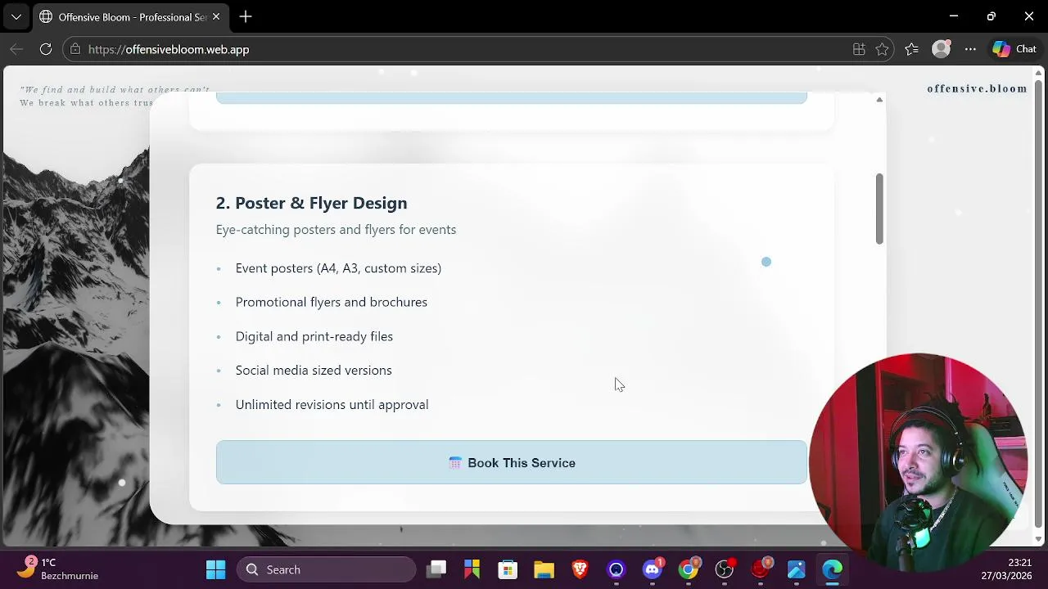Open the browser profile avatar
Viewport: 1048px width, 589px height.
pos(942,49)
